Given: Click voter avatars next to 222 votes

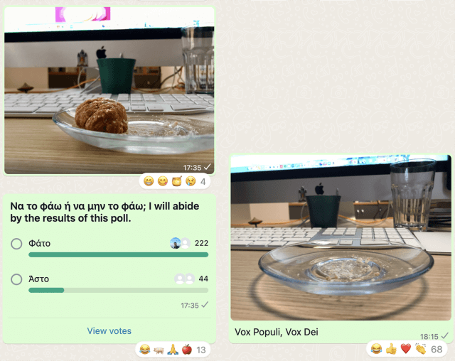Looking at the screenshot, I should 180,243.
